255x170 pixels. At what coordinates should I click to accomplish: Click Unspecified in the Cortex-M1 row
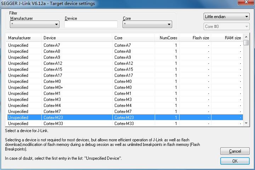pos(18,93)
